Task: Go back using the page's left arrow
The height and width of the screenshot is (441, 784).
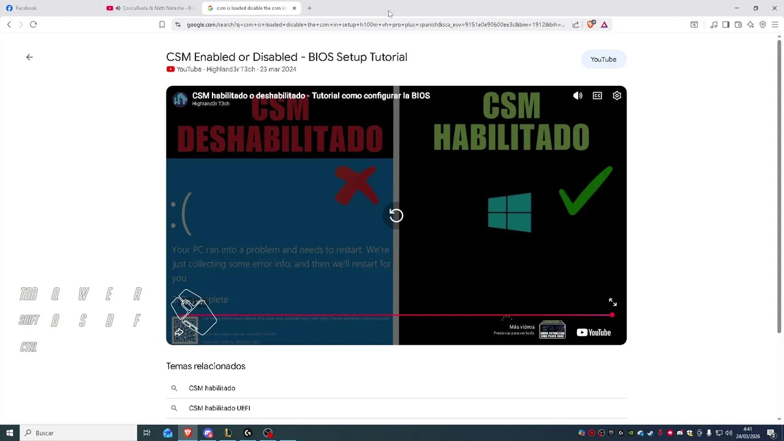Action: (29, 57)
